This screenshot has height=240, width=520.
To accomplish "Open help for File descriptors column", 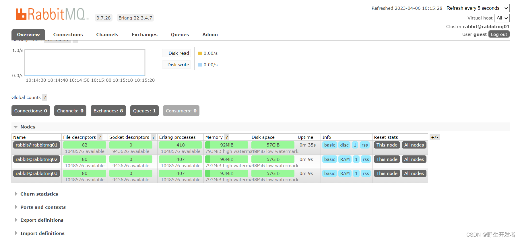I will point(100,137).
